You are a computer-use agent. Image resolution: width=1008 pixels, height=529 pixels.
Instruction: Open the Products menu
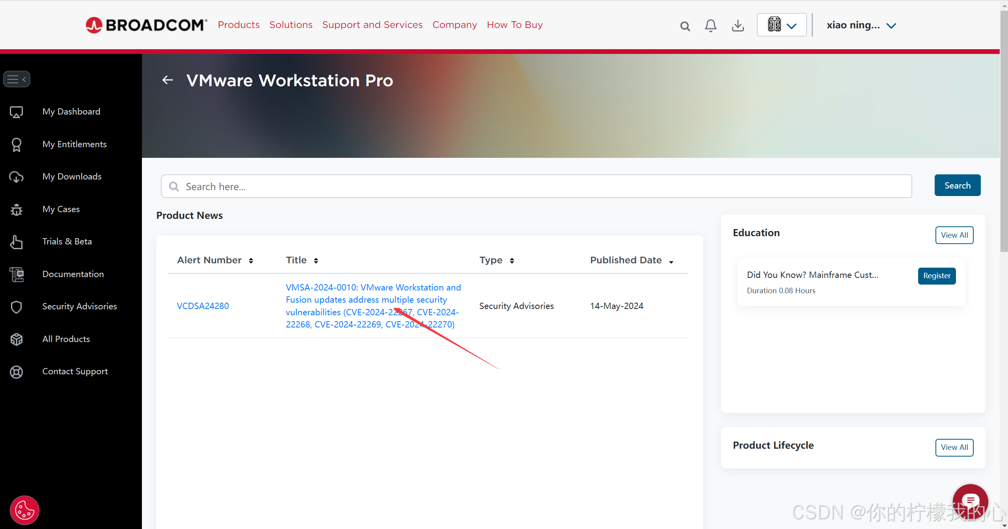tap(239, 25)
